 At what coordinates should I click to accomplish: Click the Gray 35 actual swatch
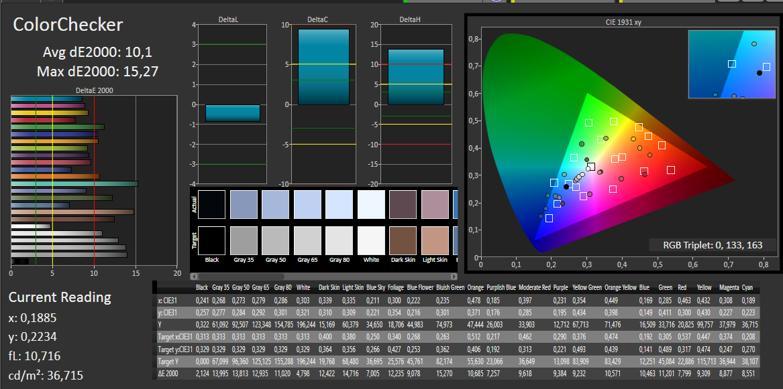coord(244,203)
